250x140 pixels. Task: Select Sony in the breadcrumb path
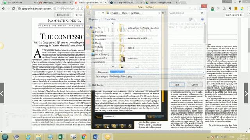point(124,13)
